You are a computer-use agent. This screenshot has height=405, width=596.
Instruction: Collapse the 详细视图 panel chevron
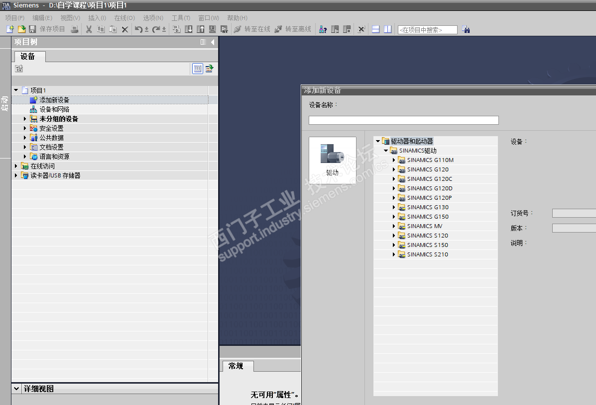pyautogui.click(x=16, y=388)
